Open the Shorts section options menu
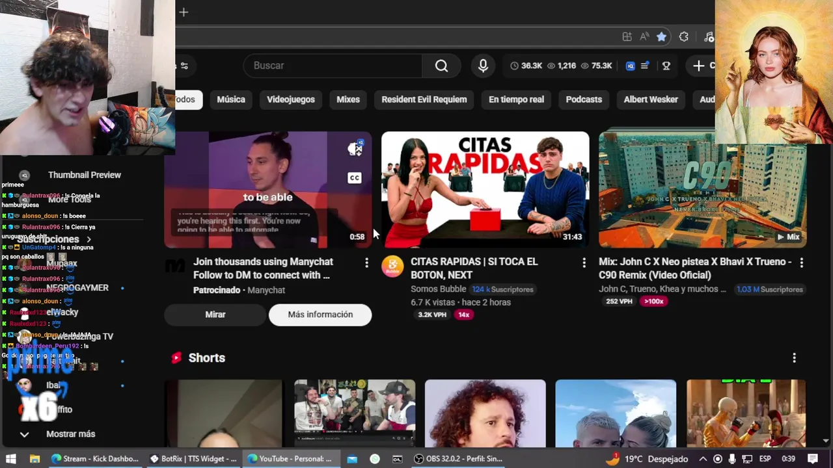 coord(794,358)
